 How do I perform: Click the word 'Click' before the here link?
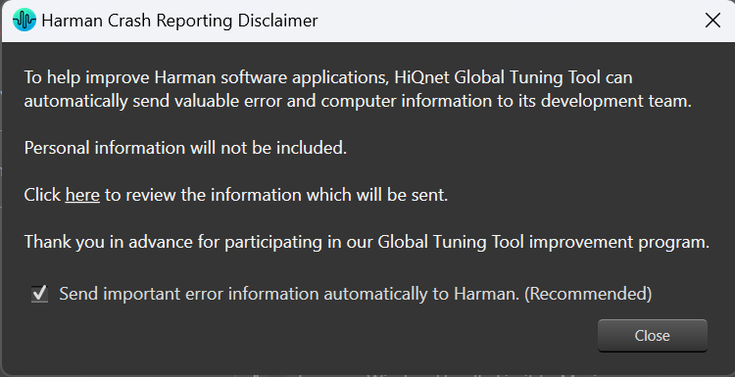[42, 195]
